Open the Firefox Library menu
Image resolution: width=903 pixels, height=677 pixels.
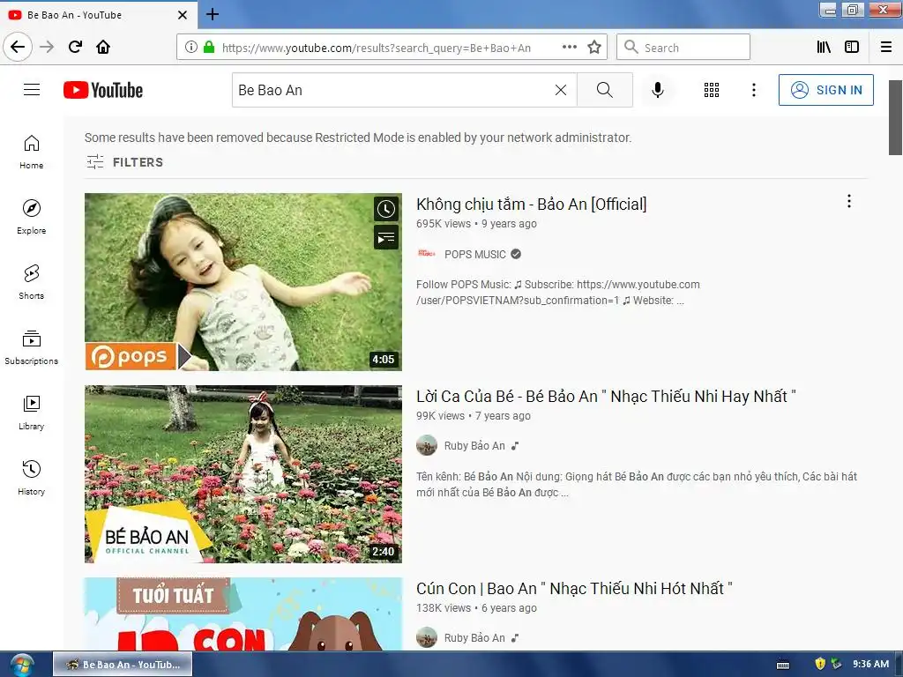pos(824,48)
